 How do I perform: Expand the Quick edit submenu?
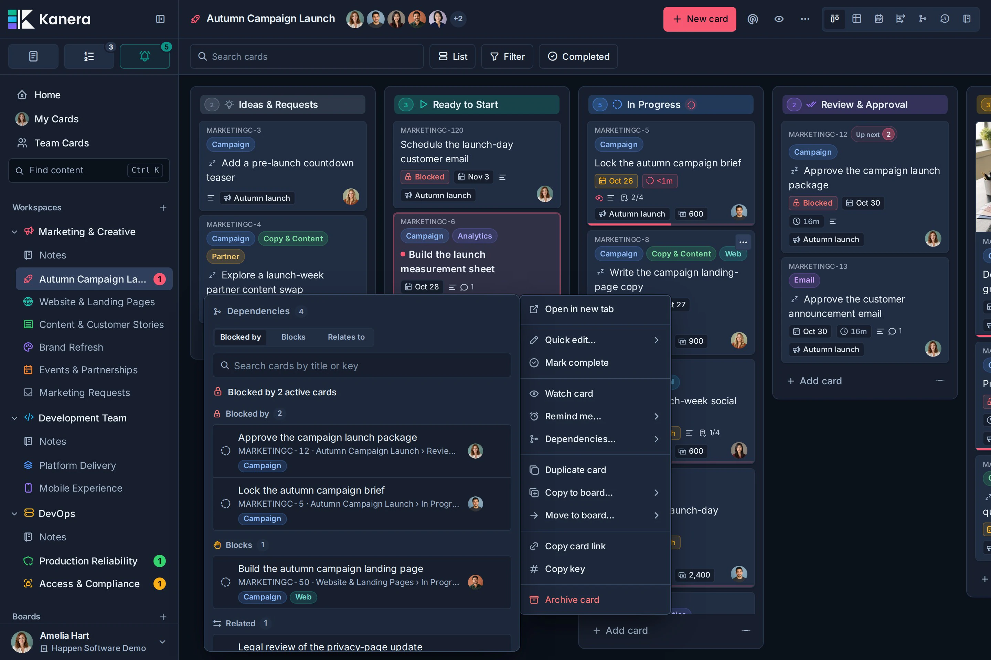tap(595, 340)
